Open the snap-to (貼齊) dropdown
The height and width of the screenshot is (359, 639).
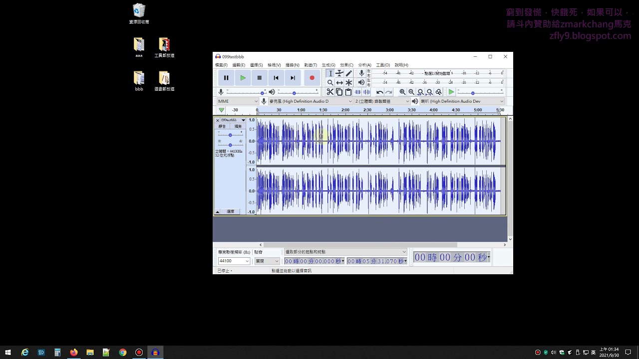[x=267, y=261]
